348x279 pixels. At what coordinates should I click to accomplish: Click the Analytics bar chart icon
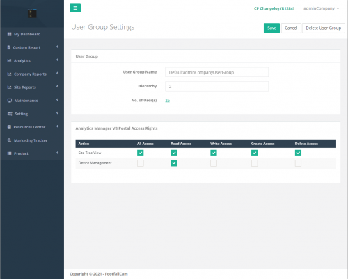click(9, 60)
